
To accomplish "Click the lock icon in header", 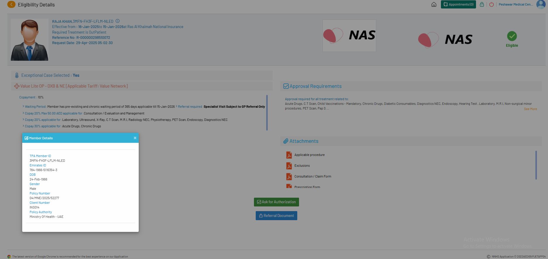I will (x=482, y=4).
